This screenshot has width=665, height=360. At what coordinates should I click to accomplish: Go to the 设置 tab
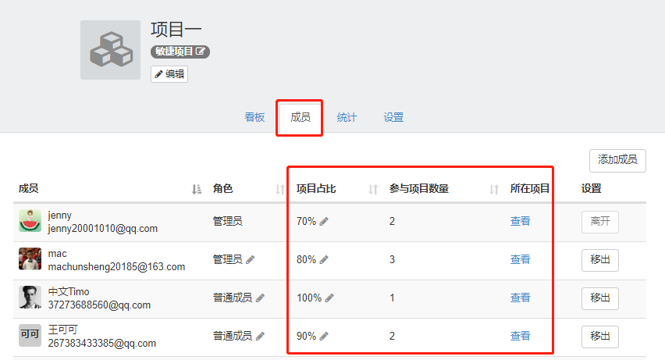pyautogui.click(x=393, y=117)
